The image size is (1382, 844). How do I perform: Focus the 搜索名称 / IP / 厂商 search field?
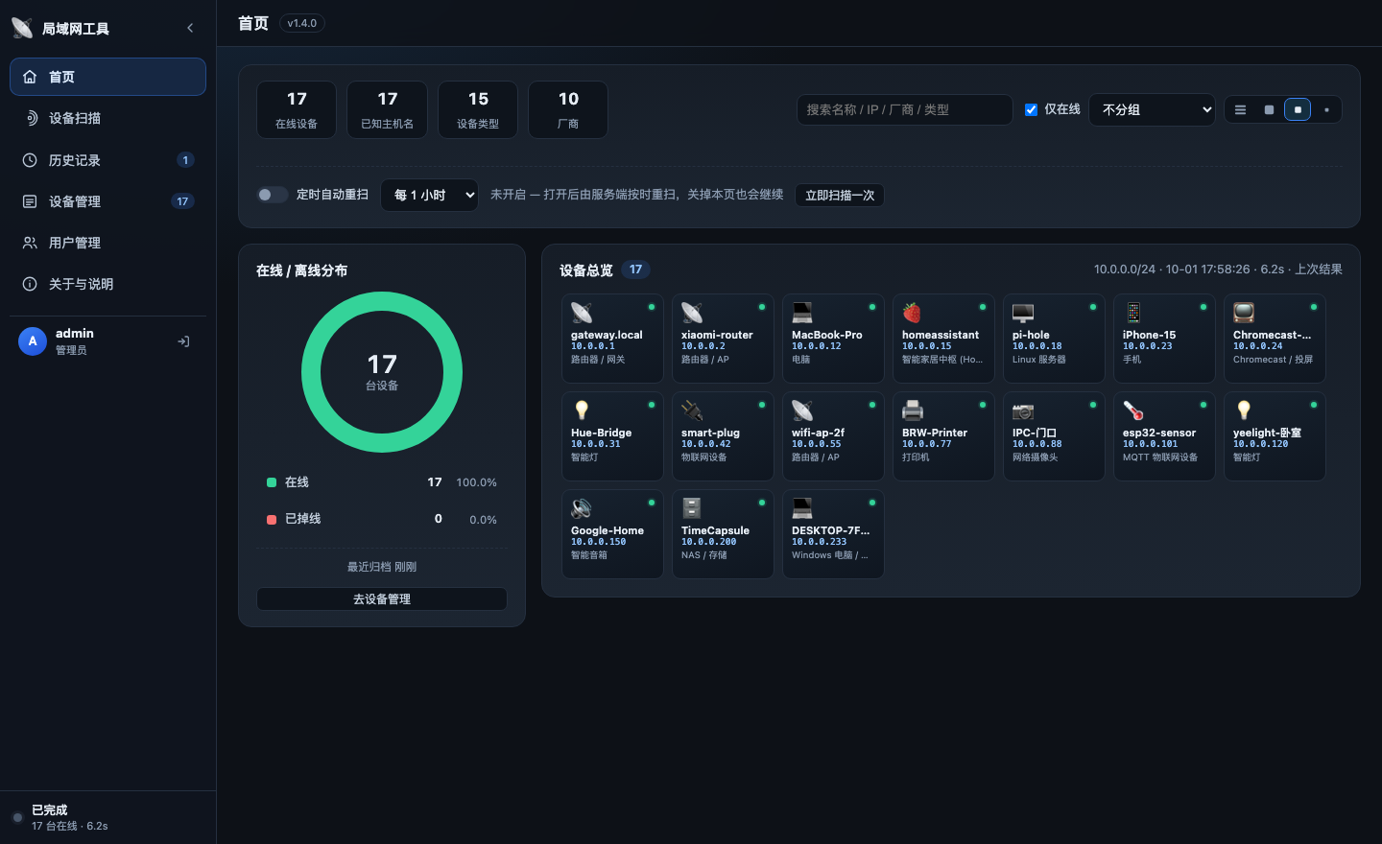click(x=904, y=109)
